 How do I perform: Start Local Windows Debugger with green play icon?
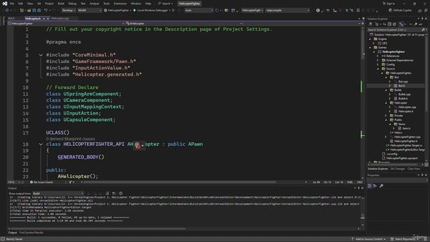[x=150, y=11]
